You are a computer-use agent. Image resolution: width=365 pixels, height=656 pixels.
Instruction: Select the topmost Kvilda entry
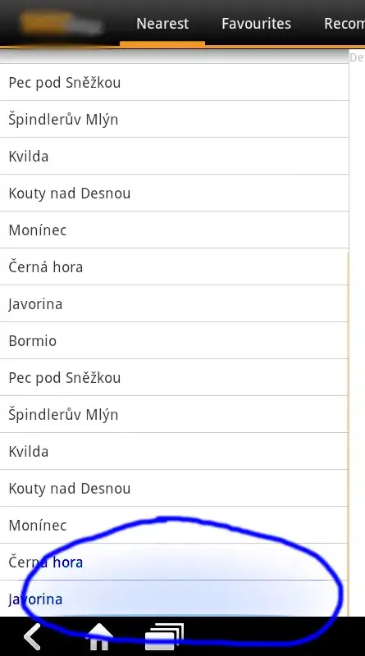point(174,156)
